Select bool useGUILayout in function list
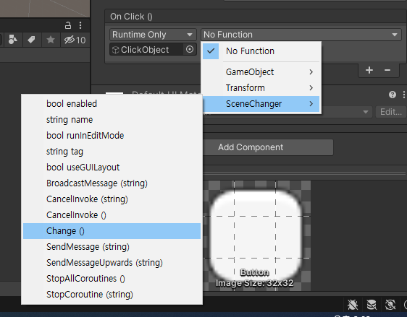Viewport: 407px width, 317px height. [x=112, y=168]
